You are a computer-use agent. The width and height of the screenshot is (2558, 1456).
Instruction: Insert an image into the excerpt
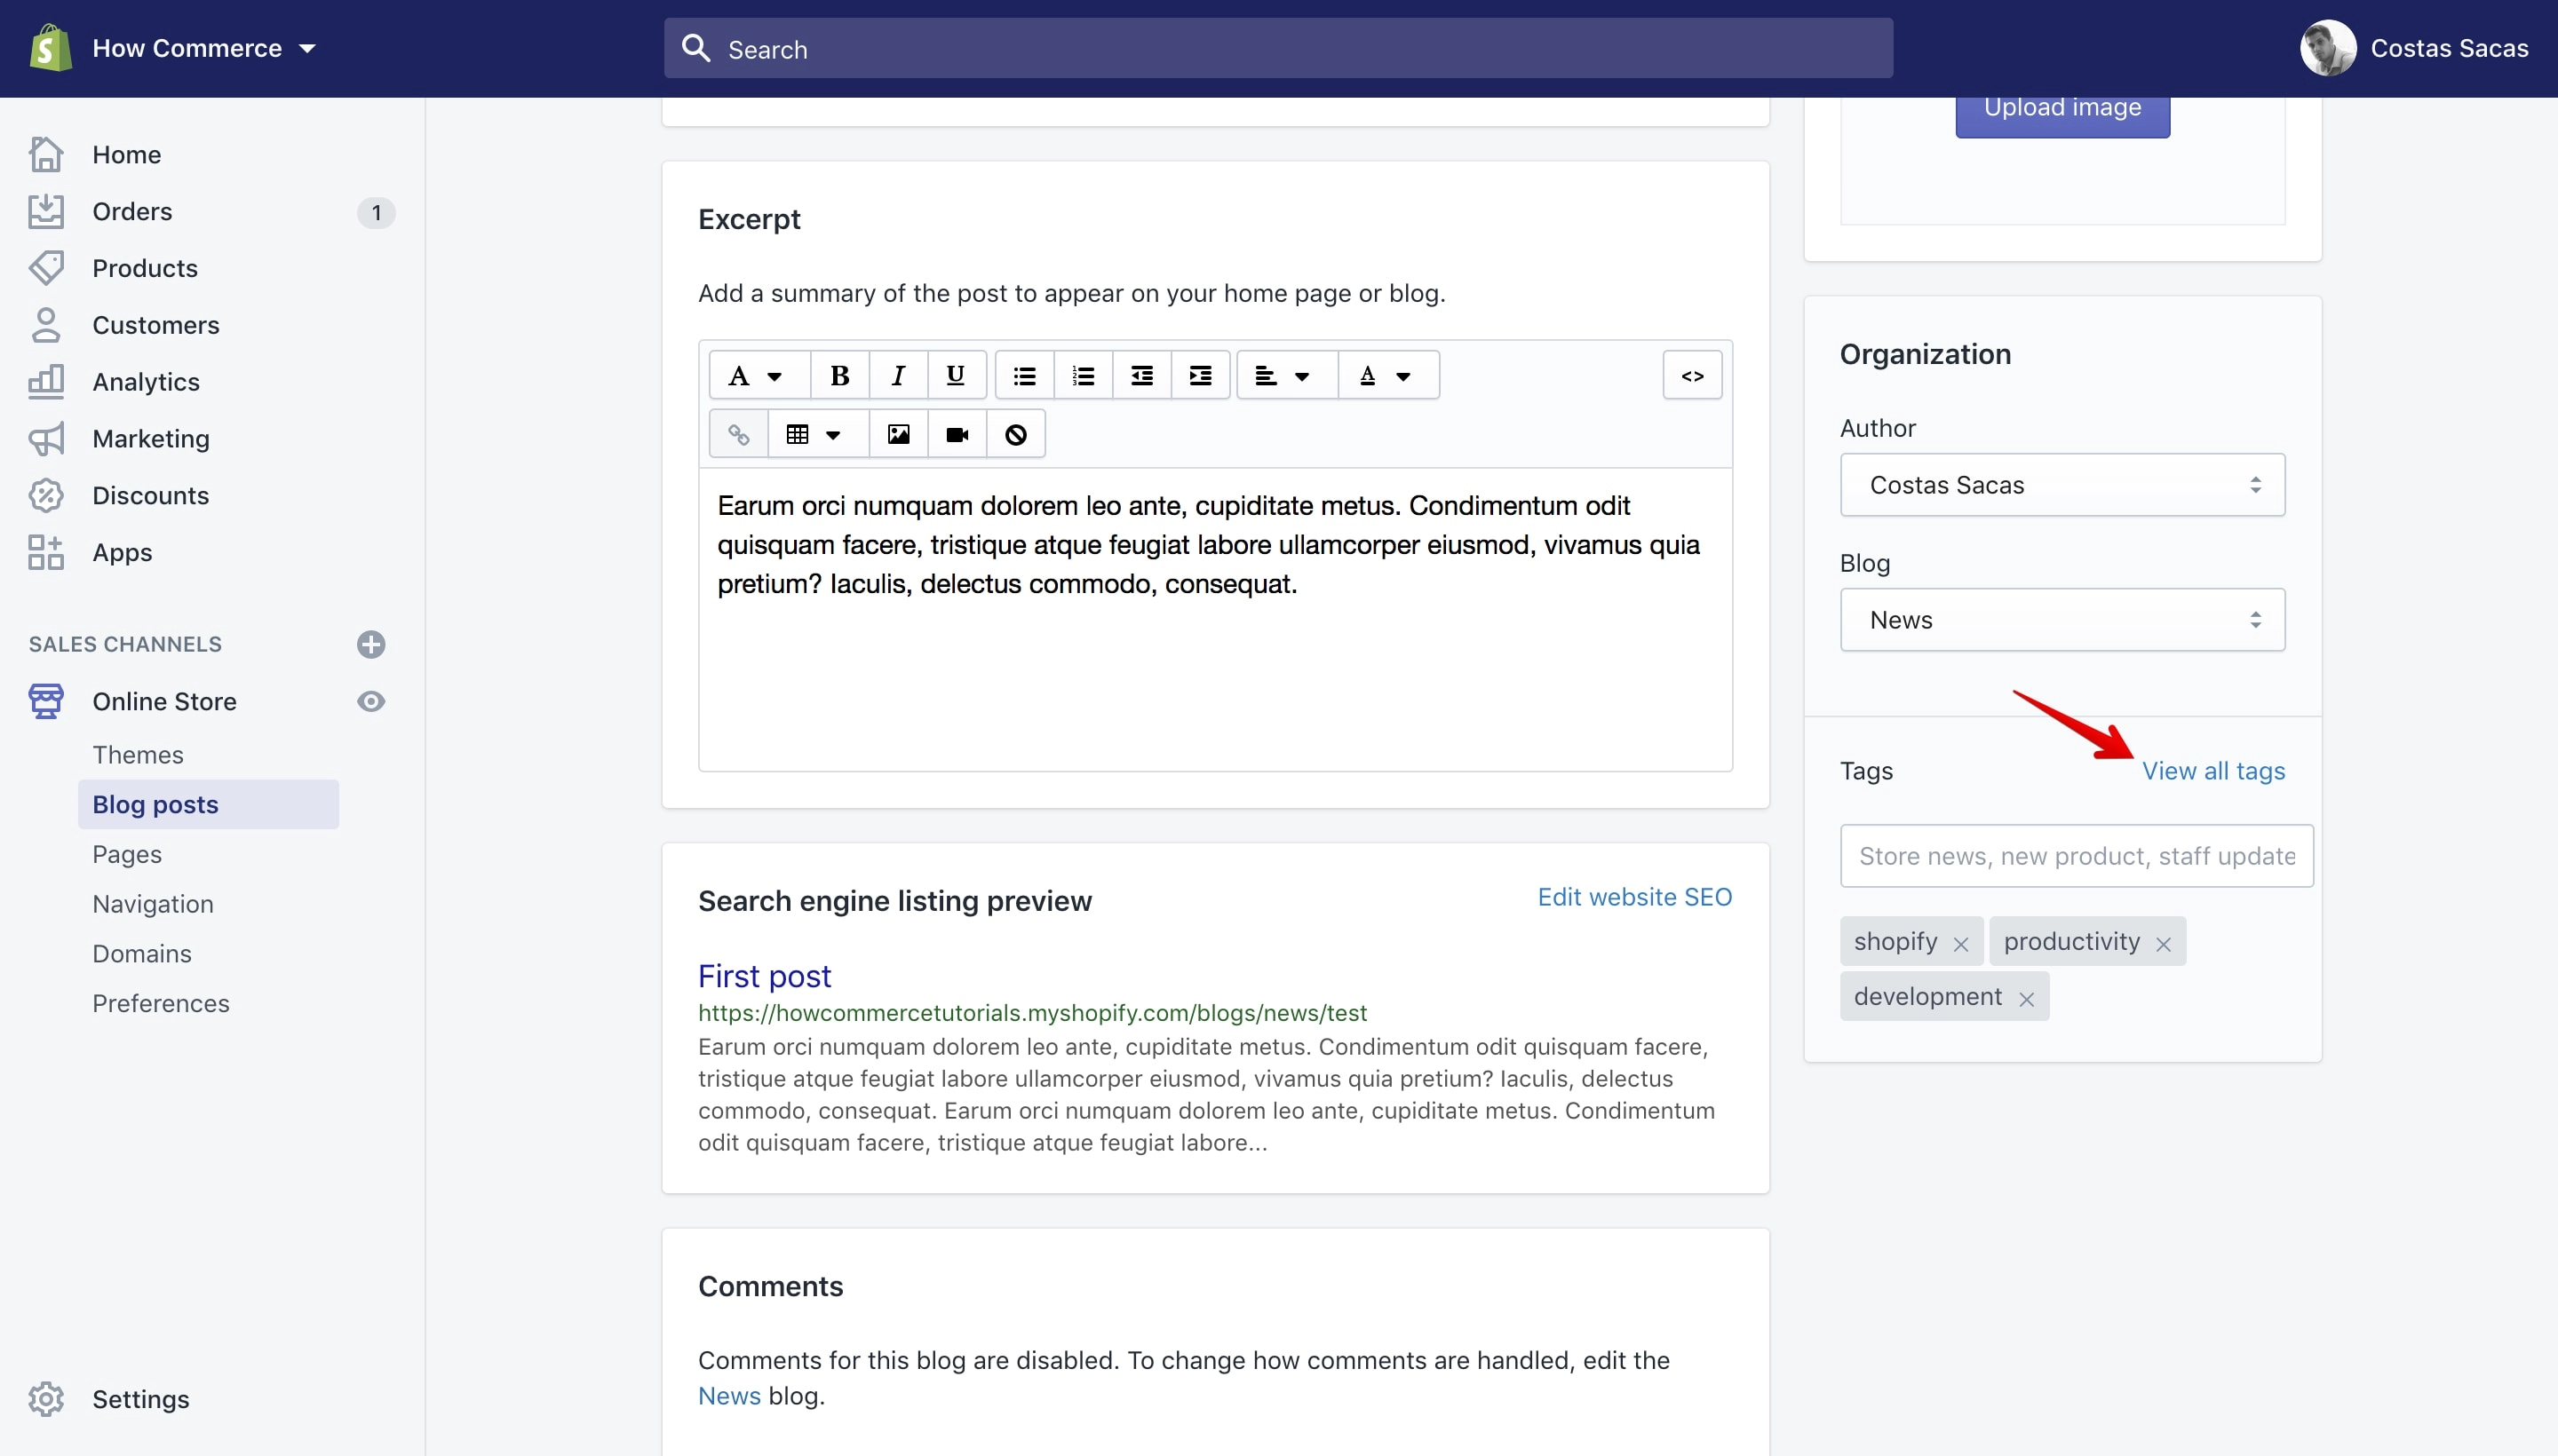pos(897,434)
